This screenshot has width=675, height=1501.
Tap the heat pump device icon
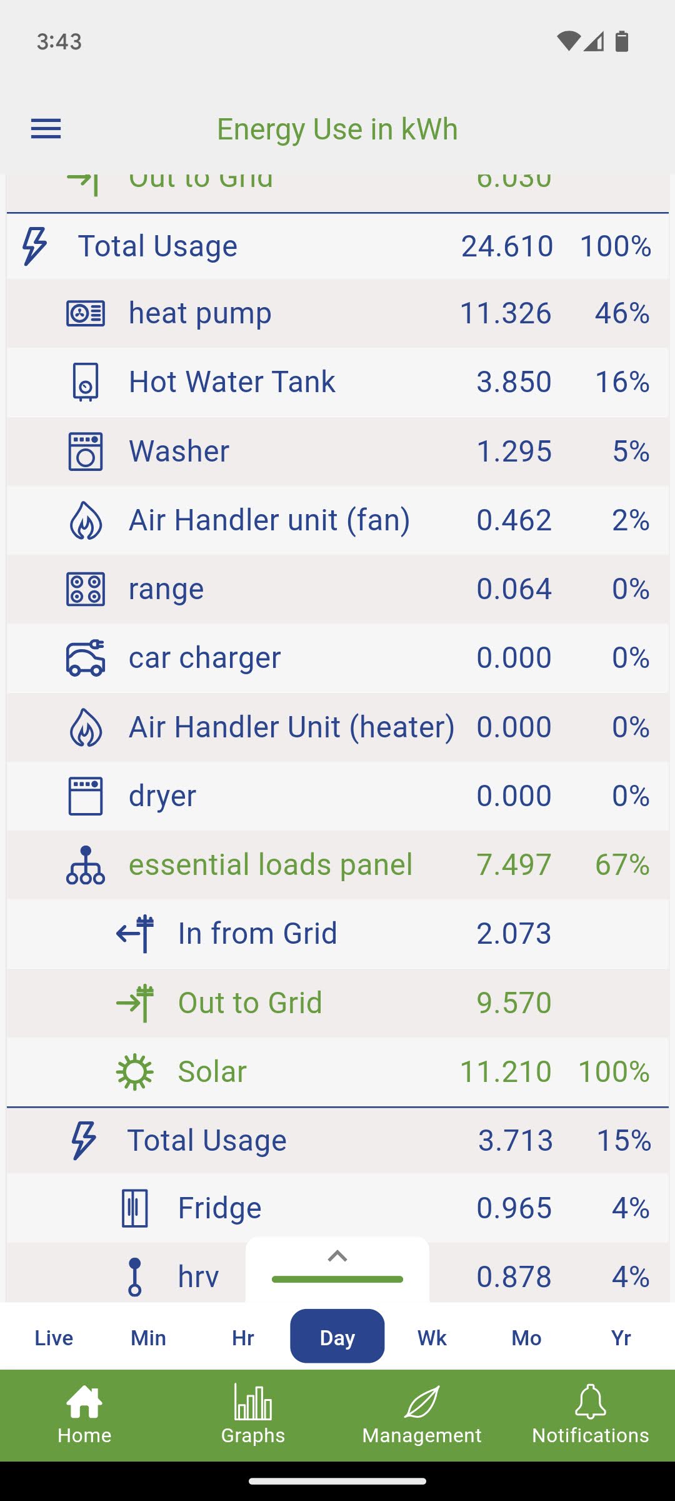click(x=86, y=313)
